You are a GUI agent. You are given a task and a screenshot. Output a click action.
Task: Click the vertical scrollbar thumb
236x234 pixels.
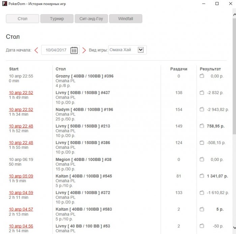tap(234, 76)
